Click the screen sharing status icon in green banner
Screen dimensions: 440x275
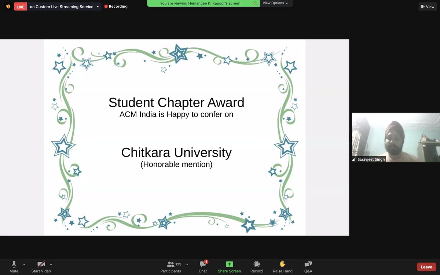pyautogui.click(x=256, y=3)
